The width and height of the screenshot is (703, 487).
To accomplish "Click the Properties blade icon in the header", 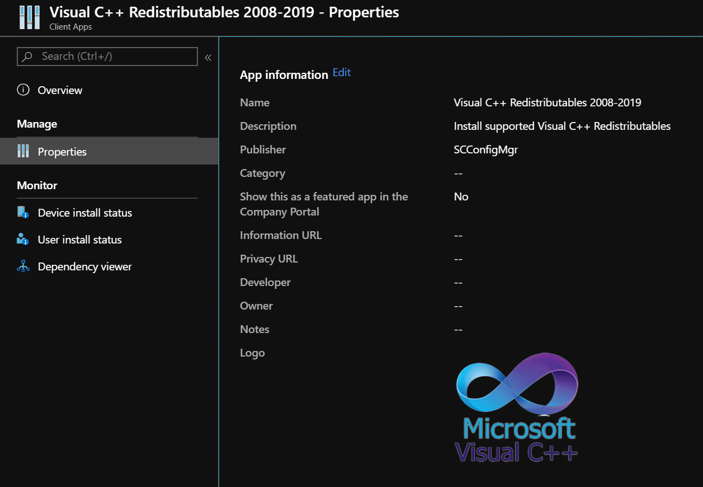I will click(x=30, y=17).
